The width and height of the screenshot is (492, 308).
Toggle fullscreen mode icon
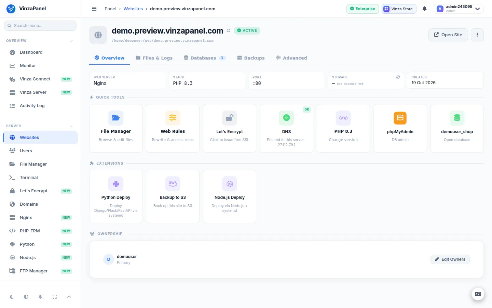(55, 297)
